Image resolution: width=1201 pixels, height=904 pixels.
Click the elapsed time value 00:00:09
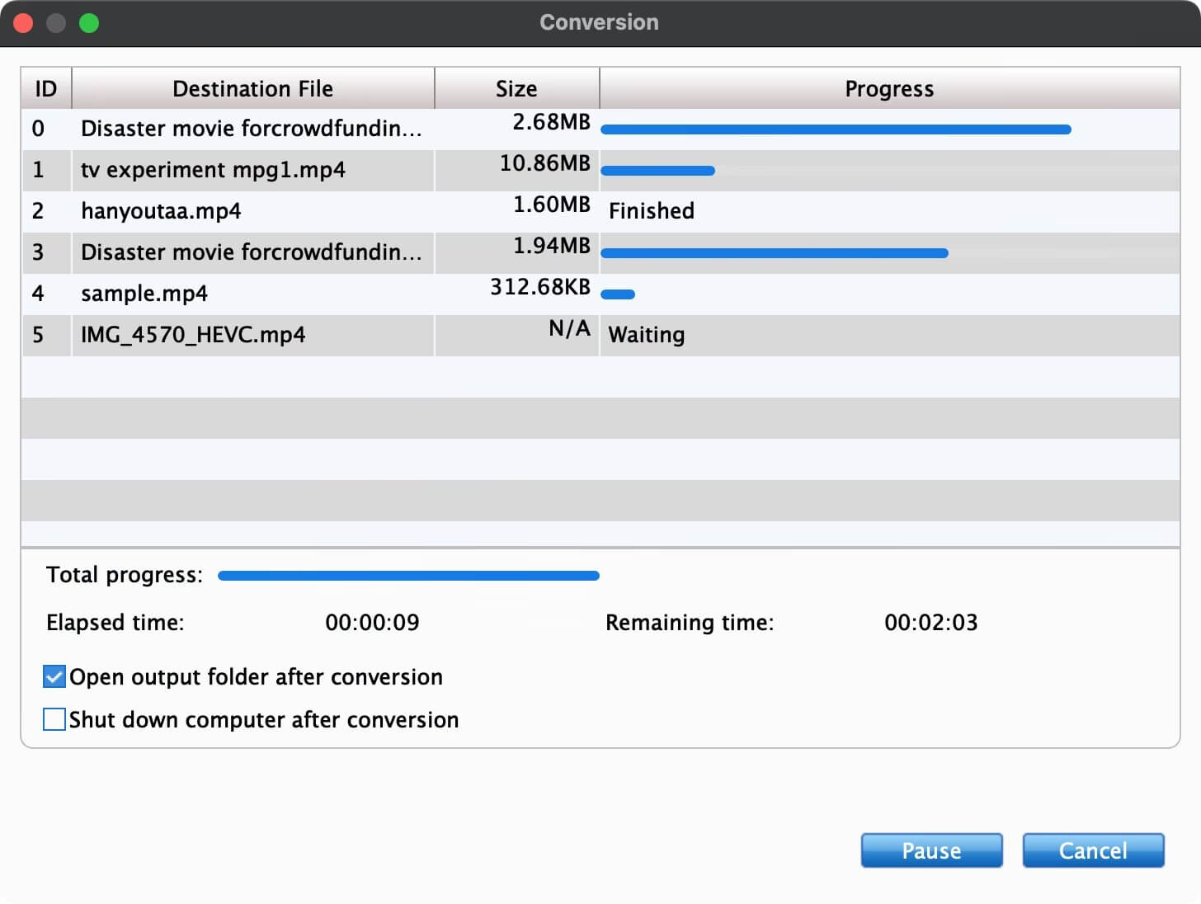tap(372, 622)
